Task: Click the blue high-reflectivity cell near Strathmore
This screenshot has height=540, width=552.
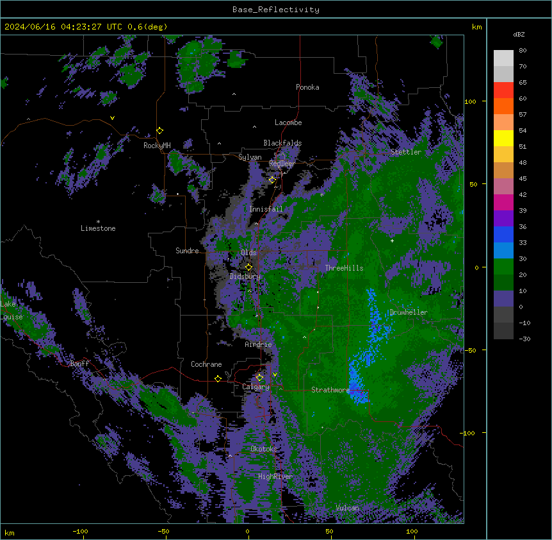Action: 358,388
